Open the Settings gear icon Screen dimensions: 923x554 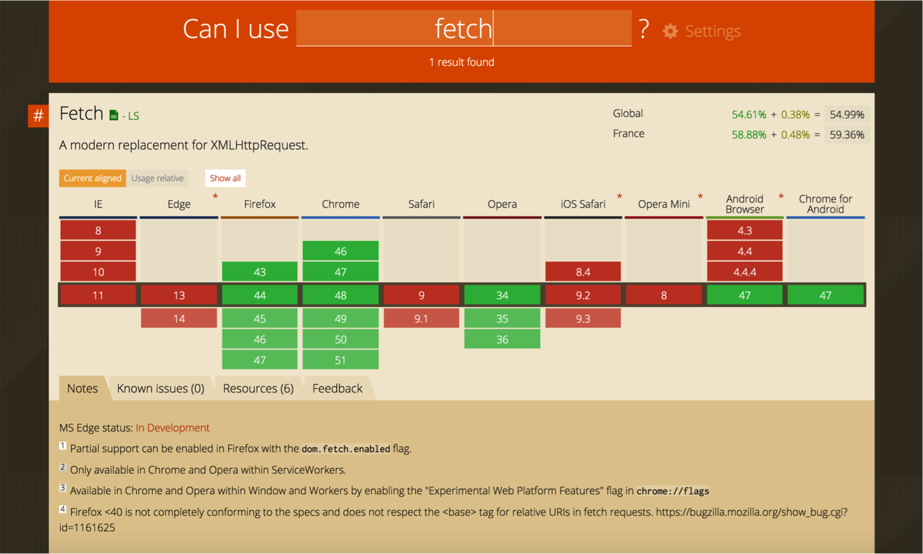click(670, 31)
